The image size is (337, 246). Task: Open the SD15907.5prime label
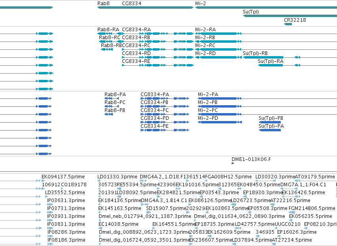tap(166, 209)
